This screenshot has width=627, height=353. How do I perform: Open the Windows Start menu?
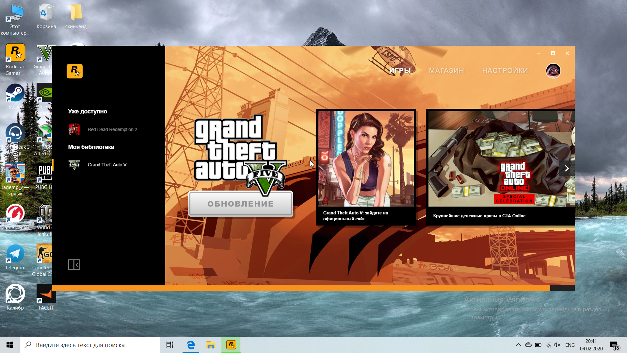click(x=10, y=345)
